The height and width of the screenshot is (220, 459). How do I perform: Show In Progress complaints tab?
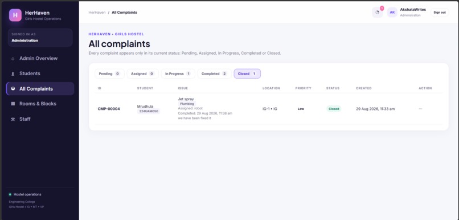click(x=178, y=74)
